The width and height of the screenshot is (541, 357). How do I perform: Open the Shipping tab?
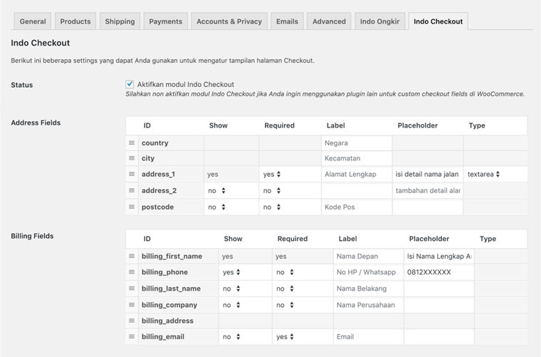click(x=120, y=21)
